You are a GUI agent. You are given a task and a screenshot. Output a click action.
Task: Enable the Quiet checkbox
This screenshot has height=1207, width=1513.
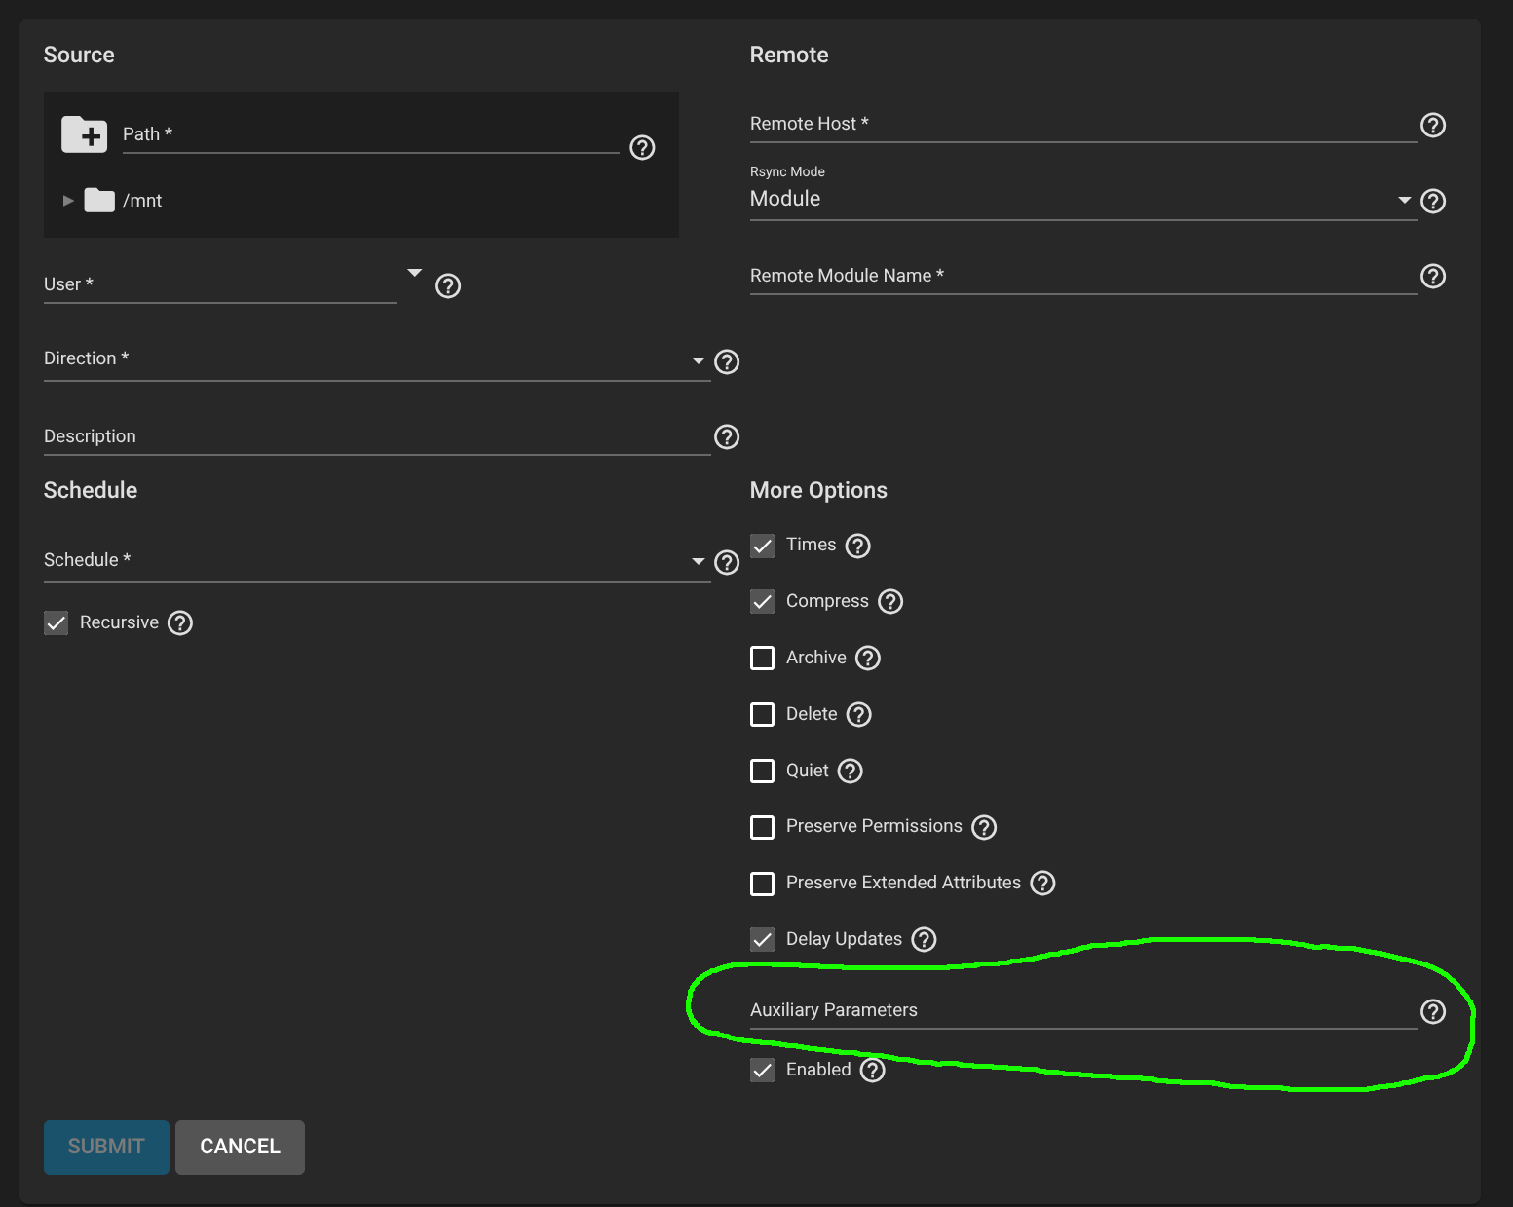tap(763, 771)
